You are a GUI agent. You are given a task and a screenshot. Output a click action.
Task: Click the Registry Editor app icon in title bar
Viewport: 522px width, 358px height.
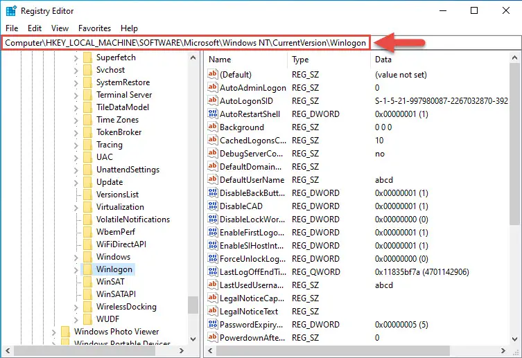pos(11,11)
